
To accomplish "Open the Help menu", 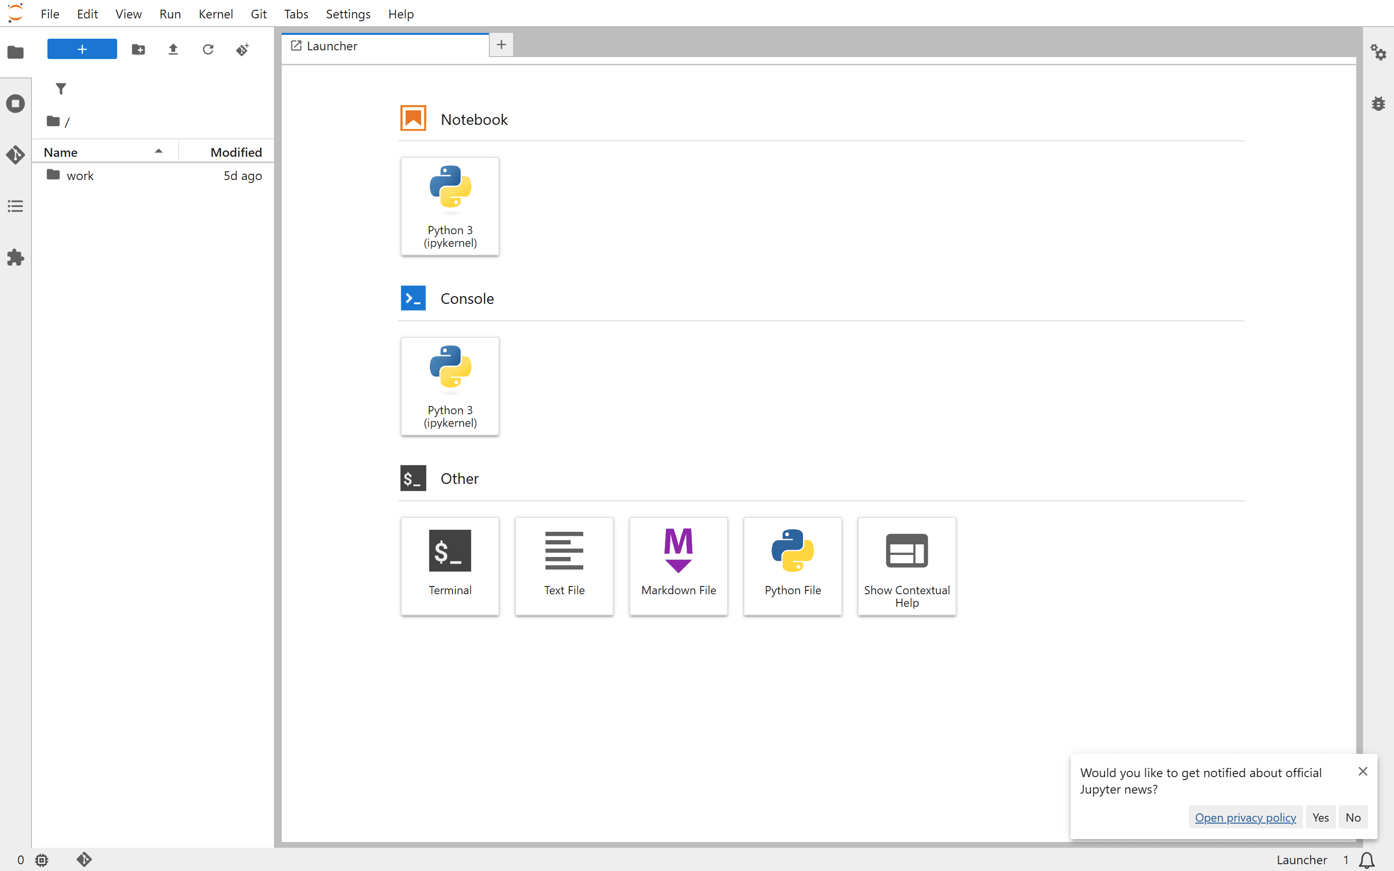I will tap(401, 14).
